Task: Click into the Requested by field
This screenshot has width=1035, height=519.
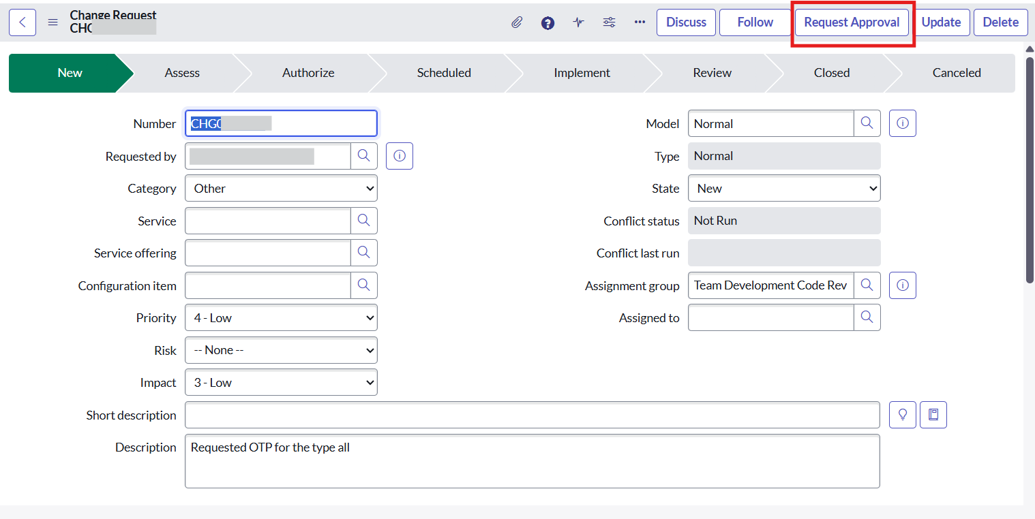Action: pyautogui.click(x=268, y=156)
